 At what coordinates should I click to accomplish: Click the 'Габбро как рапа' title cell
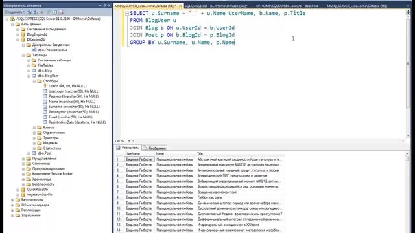click(241, 197)
